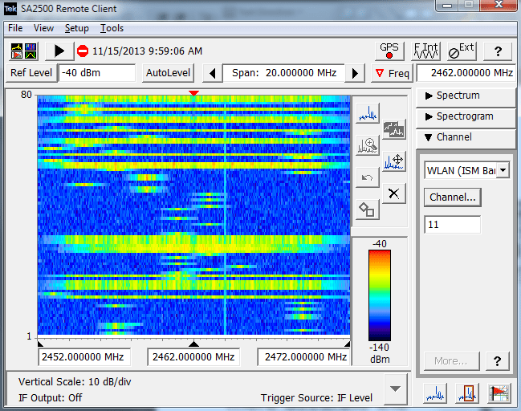Expand the Spectrogram panel section
This screenshot has height=411, width=521.
[466, 116]
